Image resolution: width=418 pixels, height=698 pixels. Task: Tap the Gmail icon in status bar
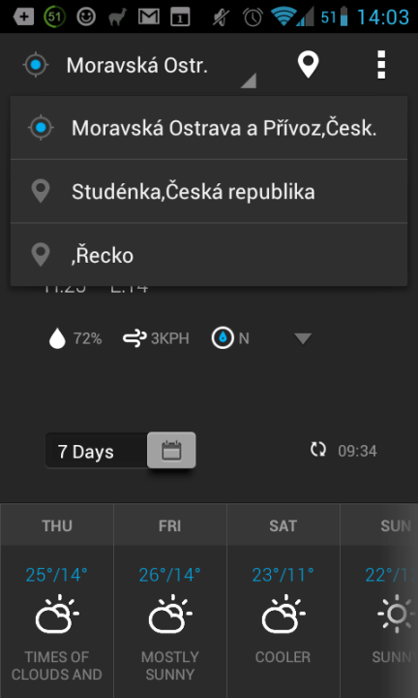pyautogui.click(x=149, y=17)
